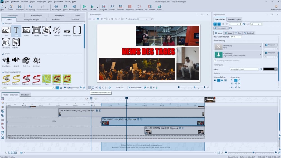Pick the Karte route animation icon
Image resolution: width=281 pixels, height=158 pixels.
46,79
